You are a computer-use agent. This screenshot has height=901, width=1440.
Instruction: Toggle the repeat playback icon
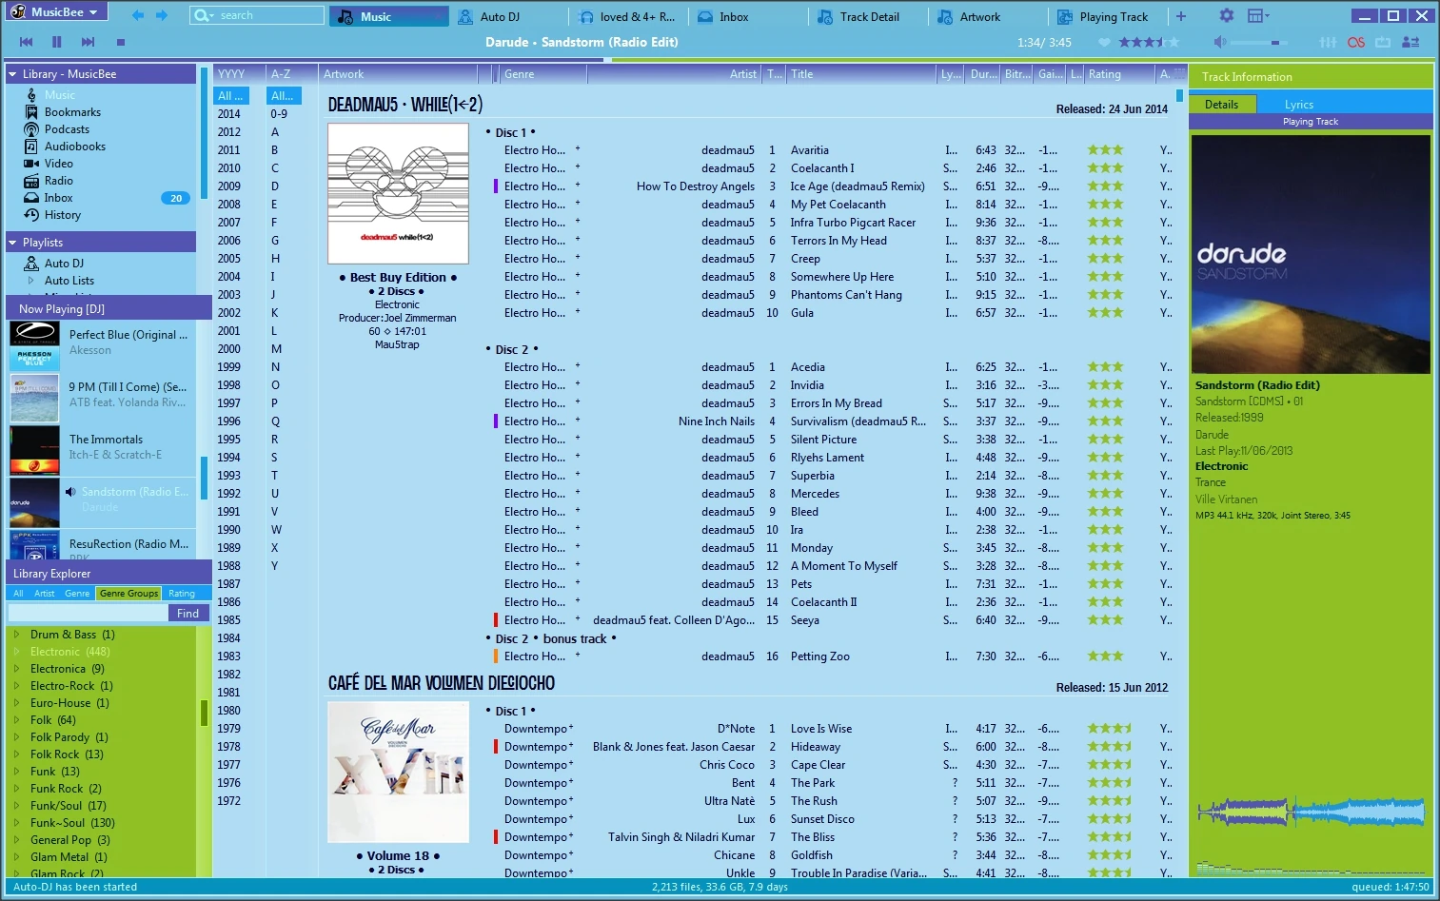tap(1383, 42)
